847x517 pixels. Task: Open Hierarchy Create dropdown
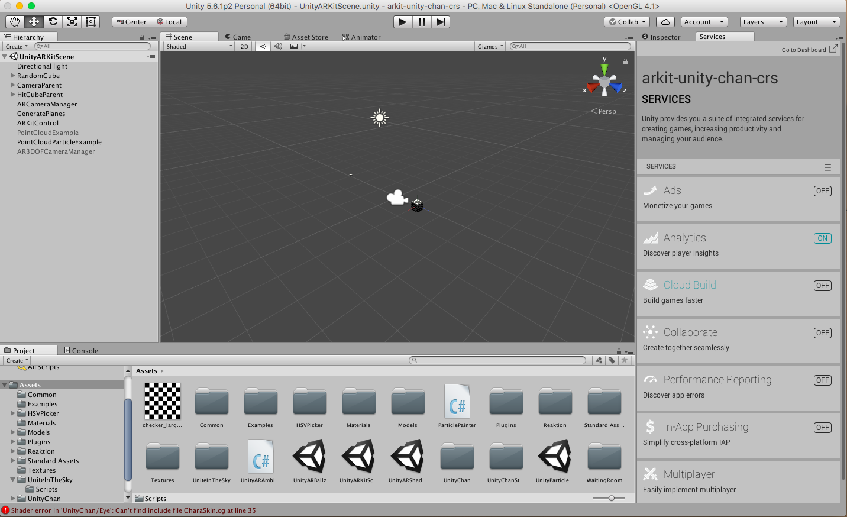click(16, 46)
